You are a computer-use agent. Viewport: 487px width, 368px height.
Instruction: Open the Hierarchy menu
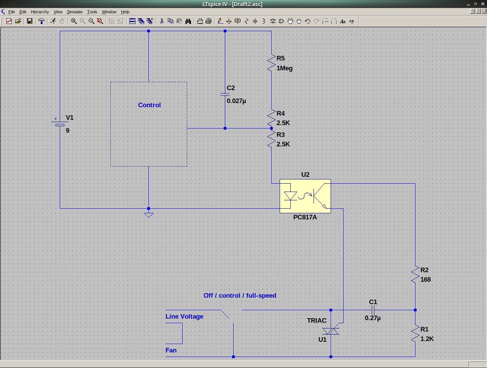[x=40, y=12]
